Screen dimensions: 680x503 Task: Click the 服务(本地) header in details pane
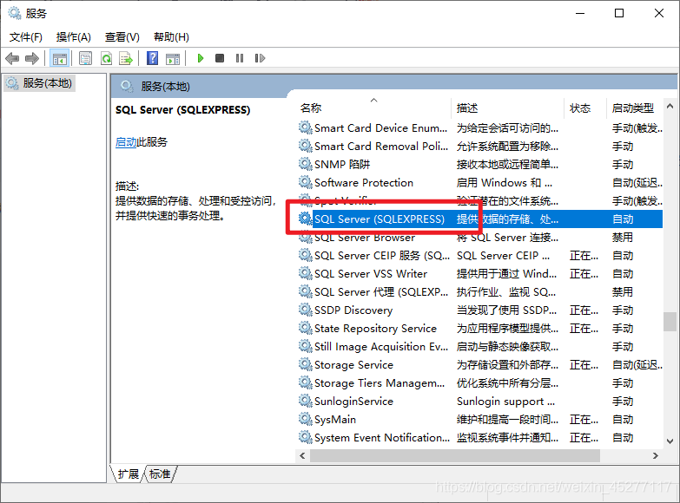[166, 87]
